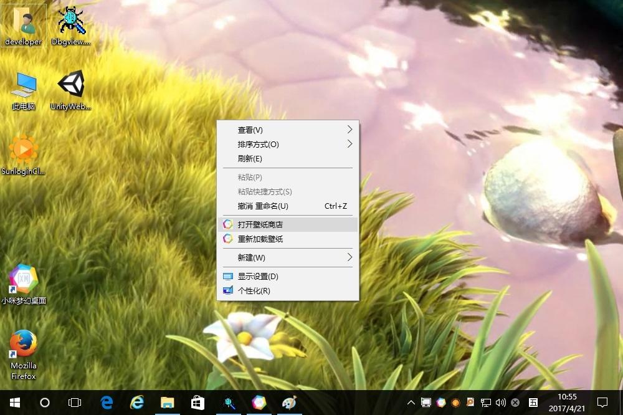Viewport: 623px width, 415px height.
Task: Launch Microsoft Edge from taskbar
Action: [107, 403]
